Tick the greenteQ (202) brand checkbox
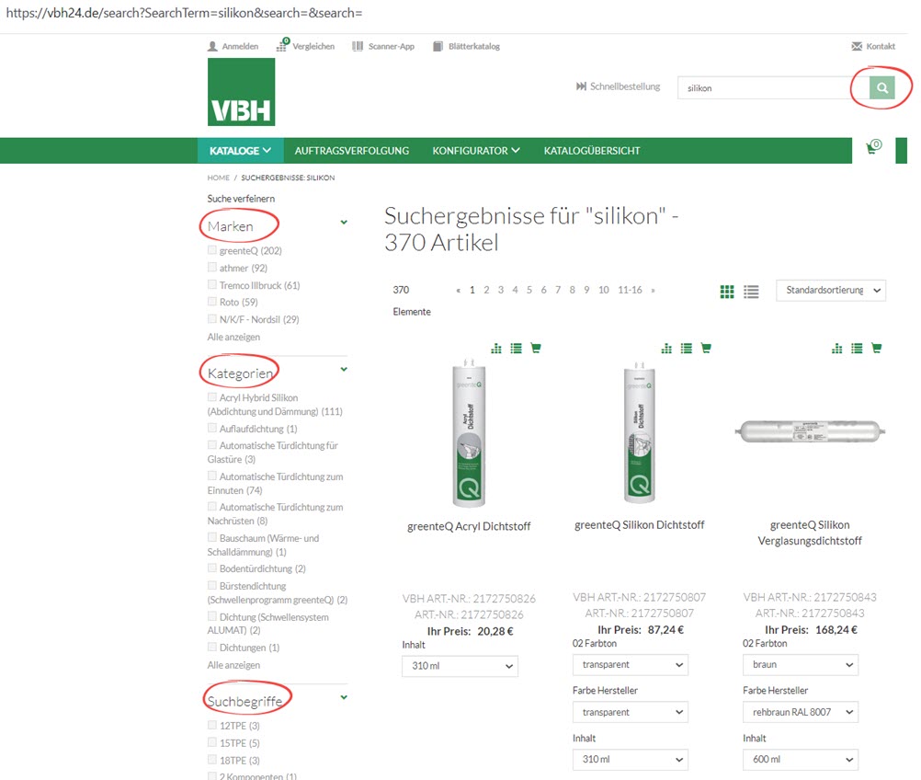The width and height of the screenshot is (921, 780). (x=212, y=250)
